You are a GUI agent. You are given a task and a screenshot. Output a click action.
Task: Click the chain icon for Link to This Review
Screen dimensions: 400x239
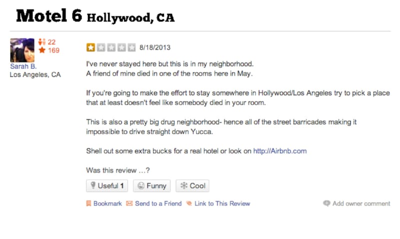[189, 204]
